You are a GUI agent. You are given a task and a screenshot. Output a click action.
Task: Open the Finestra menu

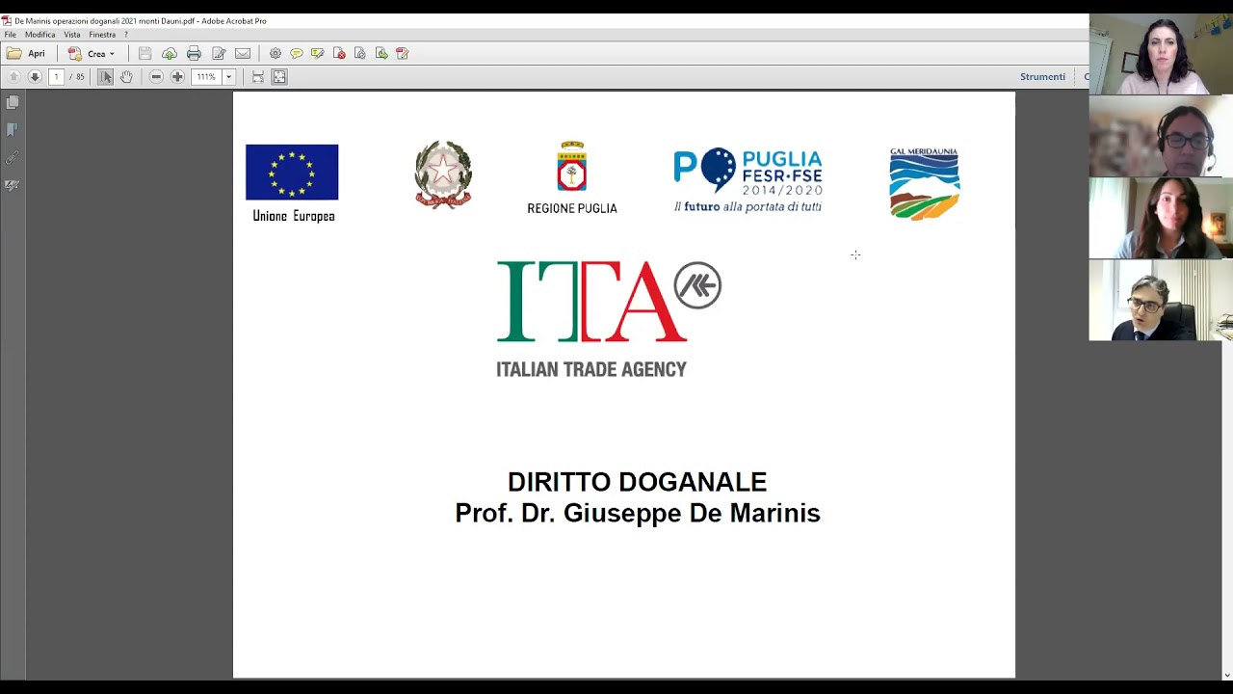click(x=102, y=35)
